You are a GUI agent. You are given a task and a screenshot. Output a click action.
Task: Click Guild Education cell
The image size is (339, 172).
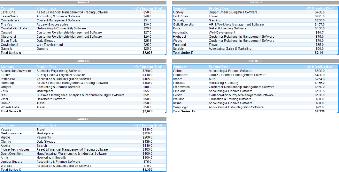tap(184, 24)
